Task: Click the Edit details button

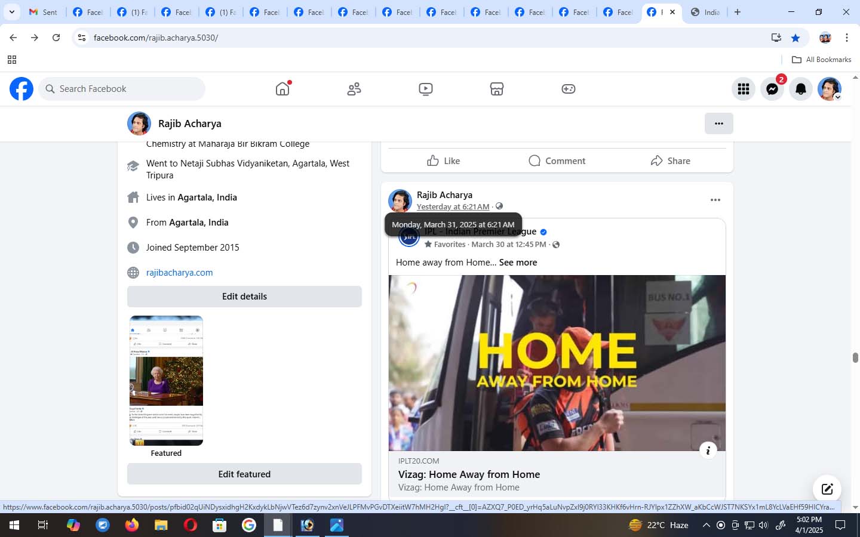Action: [x=244, y=297]
